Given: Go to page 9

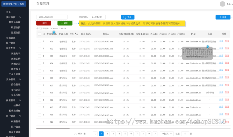Looking at the screenshot, I should pos(149,134).
